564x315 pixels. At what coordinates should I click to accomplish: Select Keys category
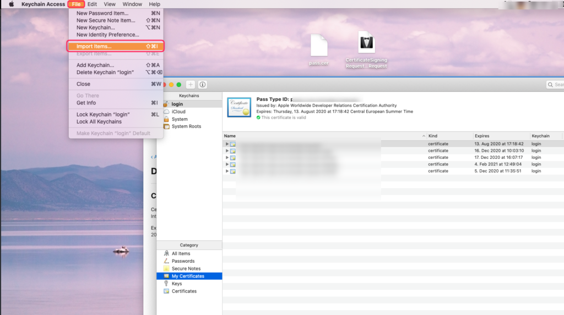pos(189,284)
